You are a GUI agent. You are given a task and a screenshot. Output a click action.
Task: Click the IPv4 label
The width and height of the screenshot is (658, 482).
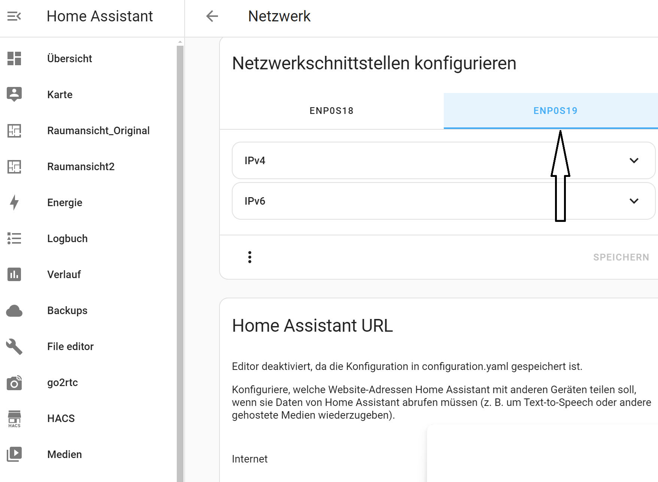pos(255,160)
